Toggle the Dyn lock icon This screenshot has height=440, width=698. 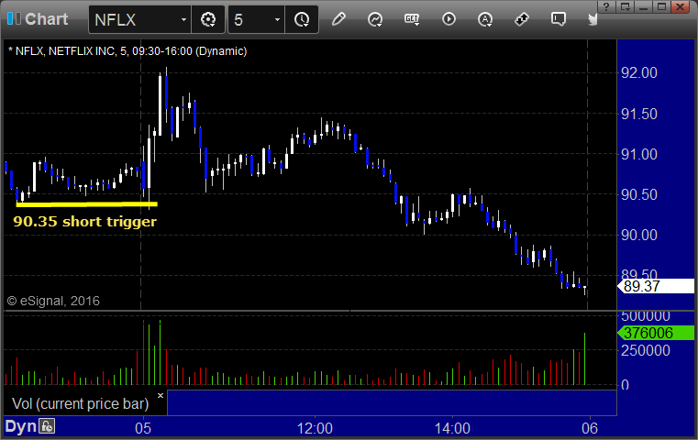coord(47,426)
